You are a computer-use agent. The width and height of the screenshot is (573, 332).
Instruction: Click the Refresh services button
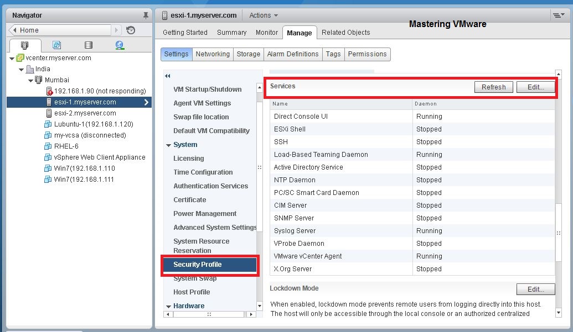493,87
